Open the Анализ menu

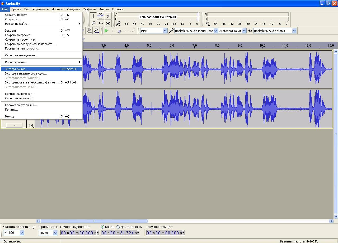coord(104,9)
